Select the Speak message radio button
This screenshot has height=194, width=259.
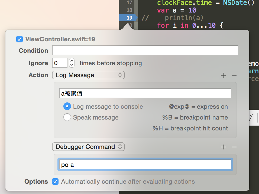(x=67, y=117)
